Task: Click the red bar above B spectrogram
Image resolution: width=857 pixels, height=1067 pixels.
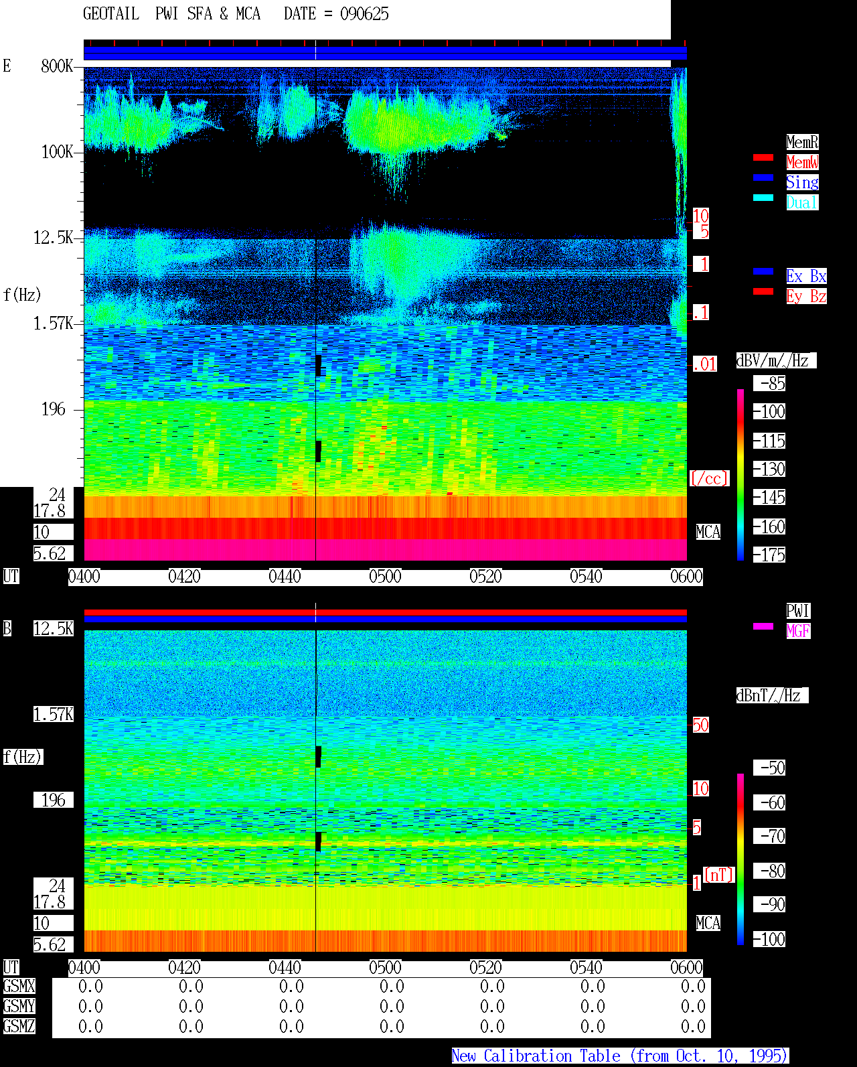Action: pyautogui.click(x=385, y=612)
